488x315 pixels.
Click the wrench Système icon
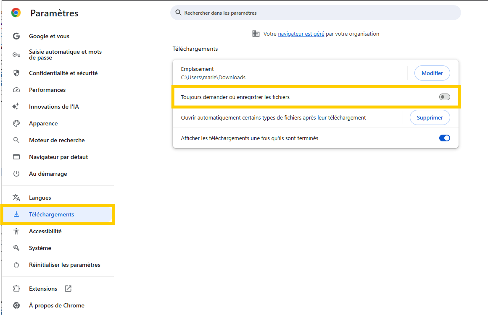click(16, 248)
